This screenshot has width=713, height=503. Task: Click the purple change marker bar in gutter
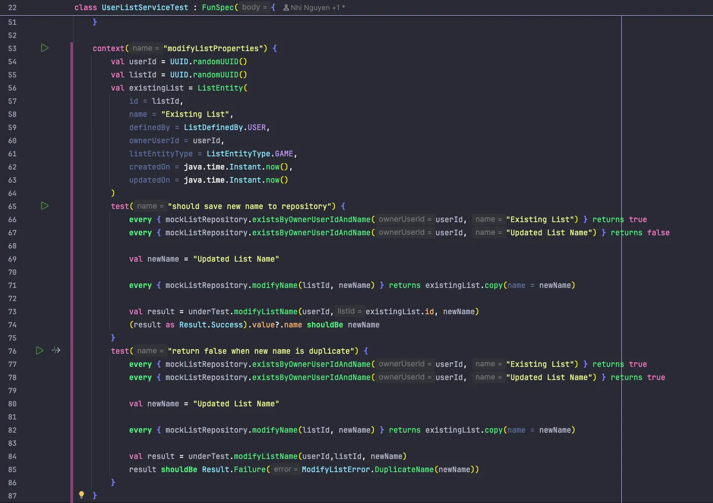click(x=71, y=253)
